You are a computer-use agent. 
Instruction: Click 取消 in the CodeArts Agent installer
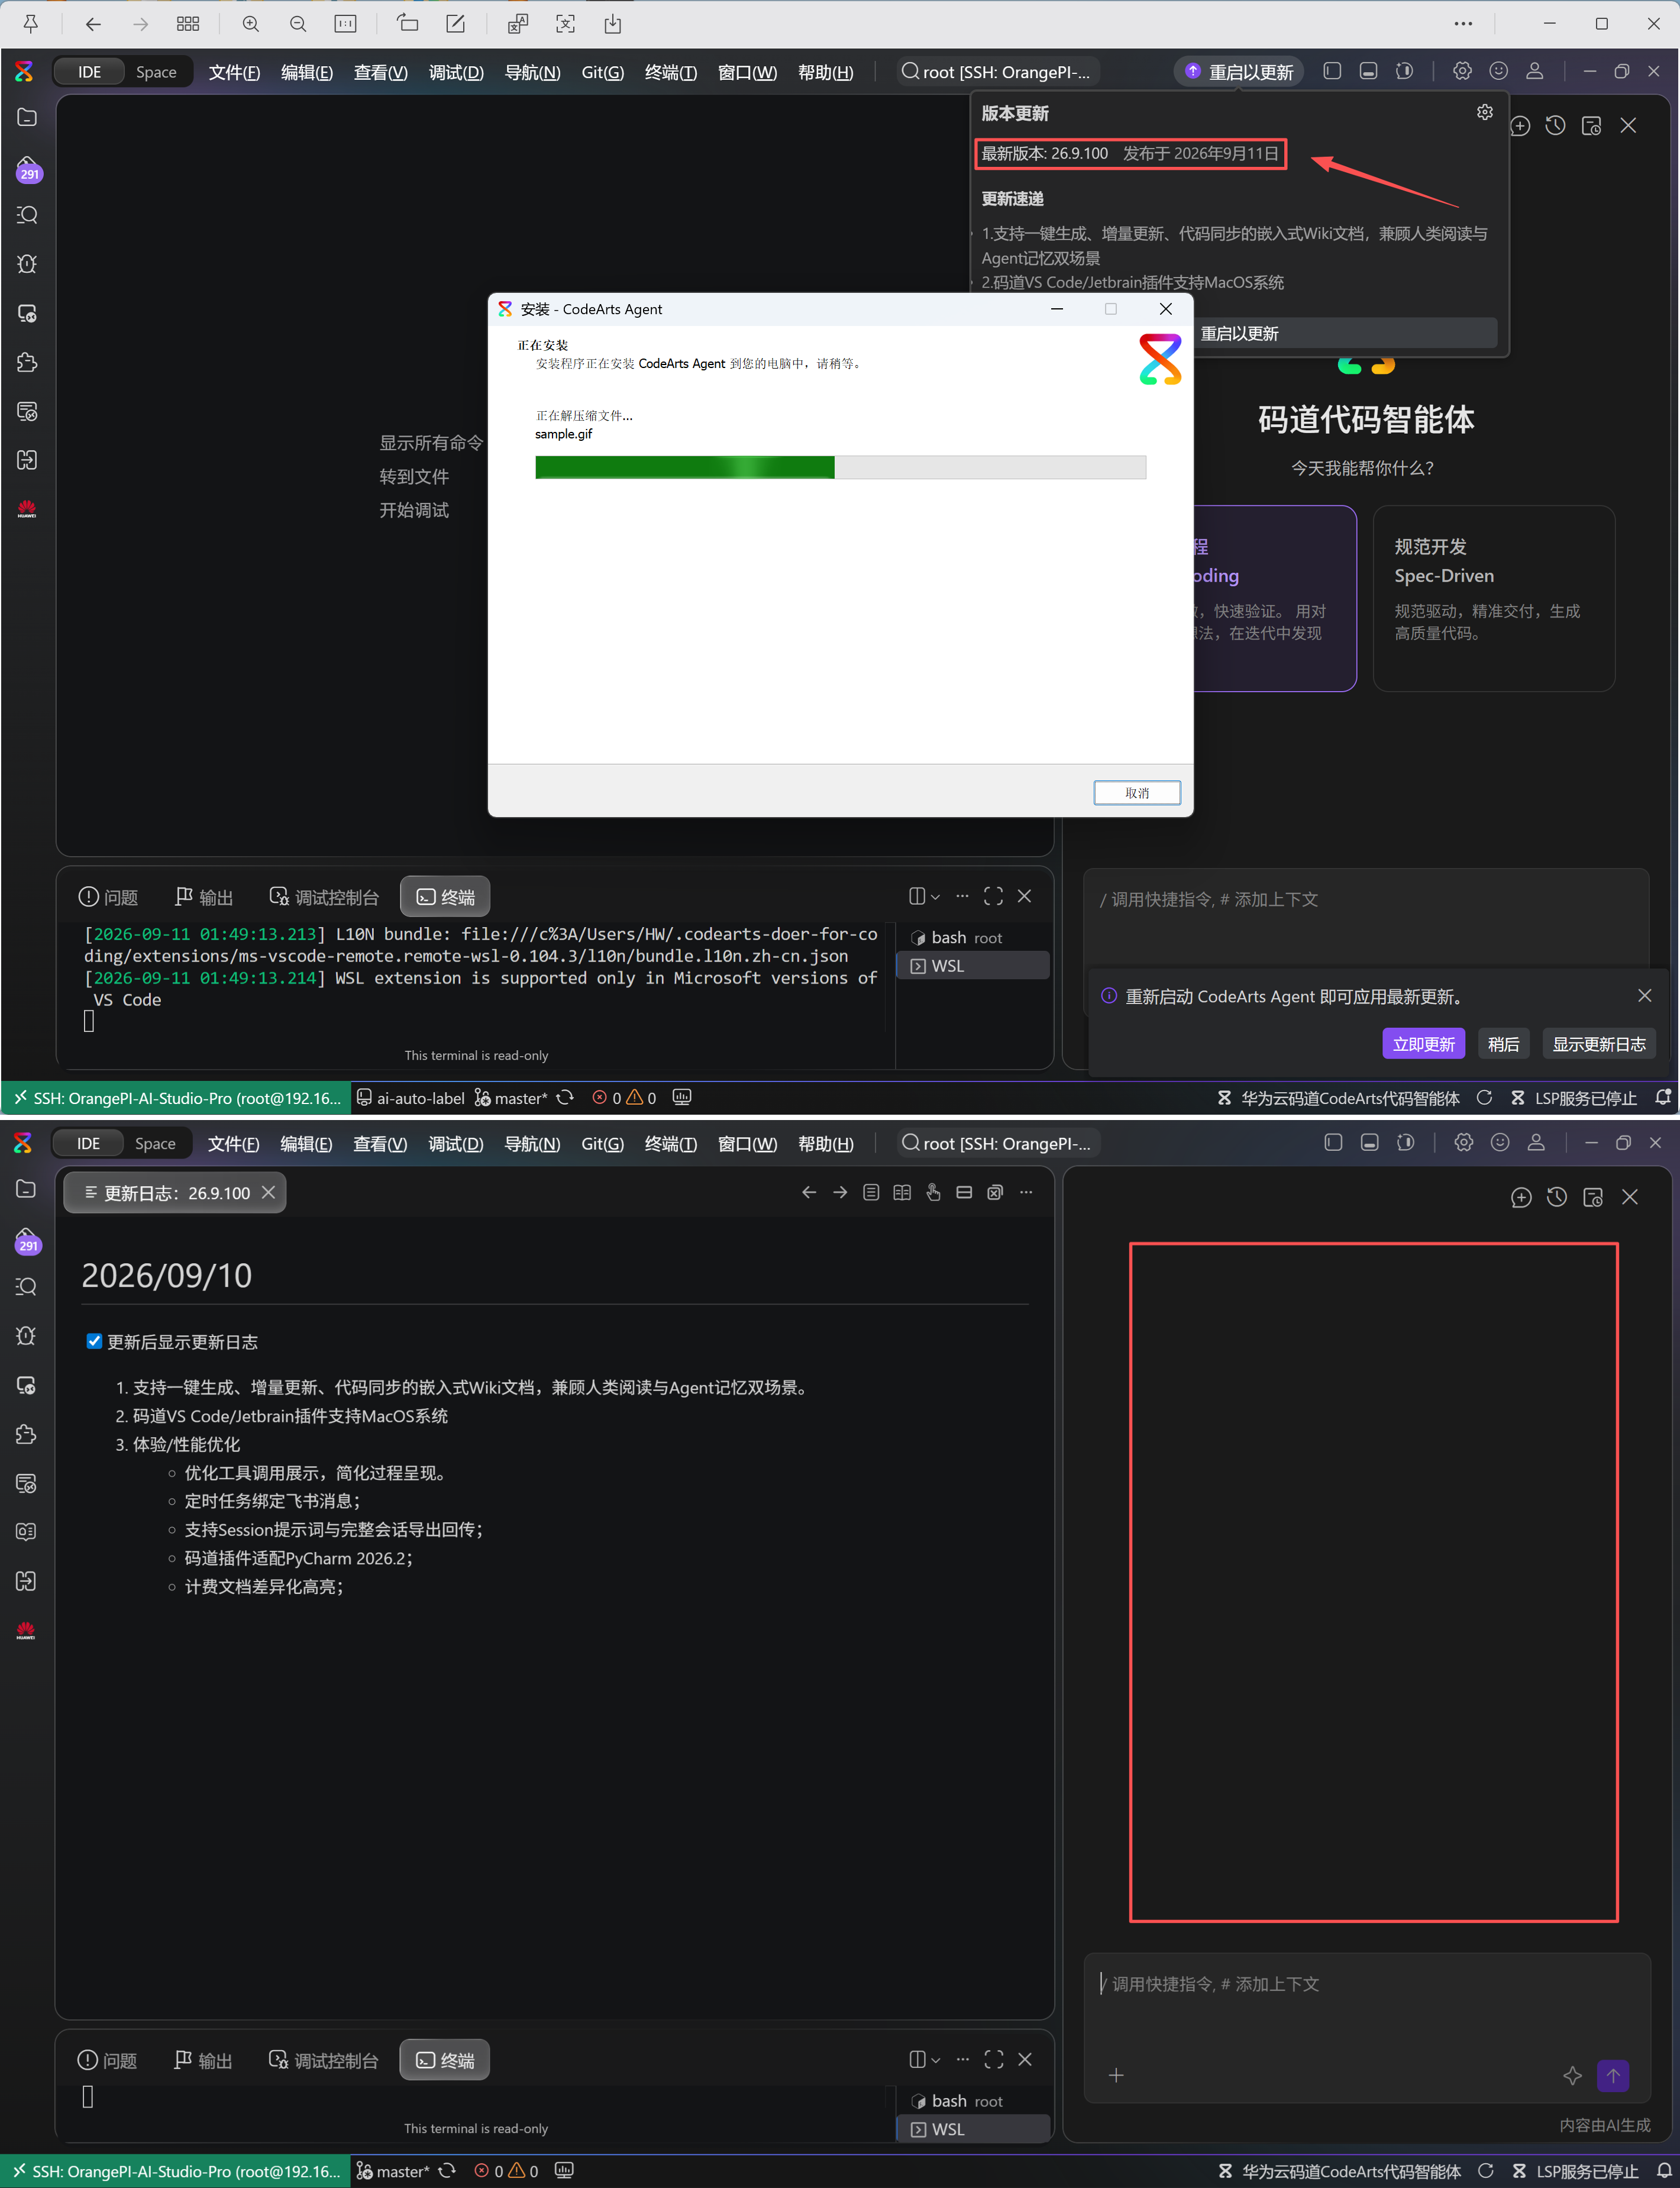[x=1137, y=792]
